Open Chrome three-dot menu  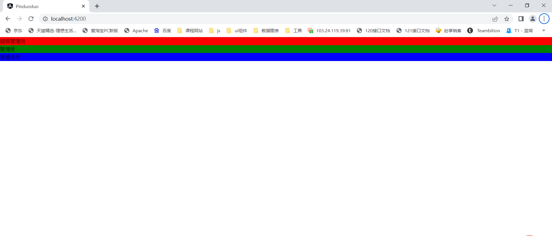coord(544,19)
